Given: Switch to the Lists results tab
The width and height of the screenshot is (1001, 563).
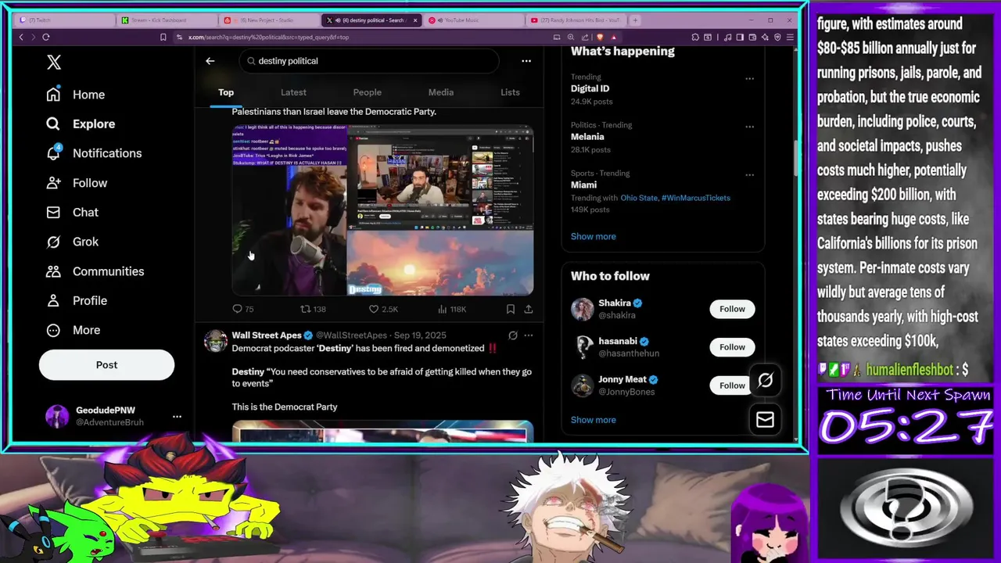Looking at the screenshot, I should tap(510, 92).
